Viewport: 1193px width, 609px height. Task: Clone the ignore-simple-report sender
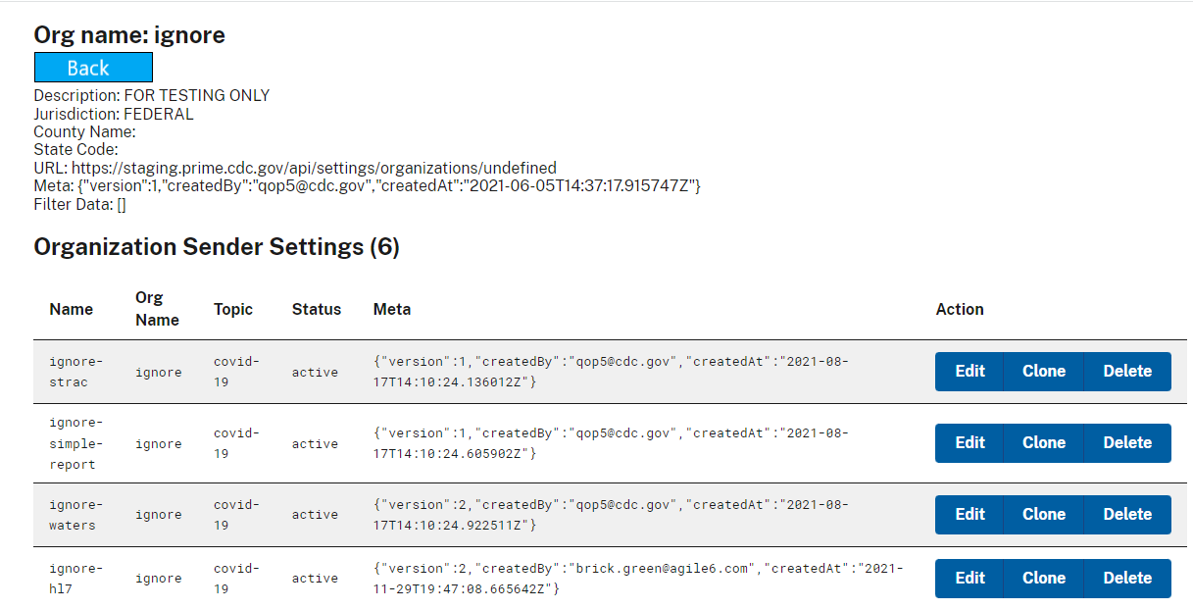point(1043,442)
